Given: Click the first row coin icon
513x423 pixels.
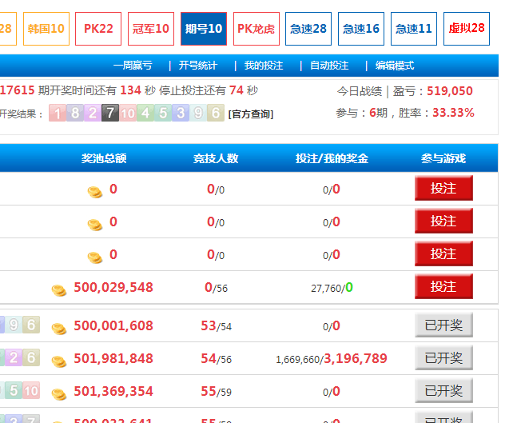Looking at the screenshot, I should (x=95, y=192).
